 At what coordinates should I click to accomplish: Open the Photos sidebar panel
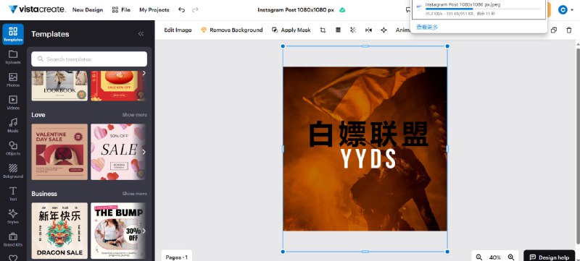point(13,80)
